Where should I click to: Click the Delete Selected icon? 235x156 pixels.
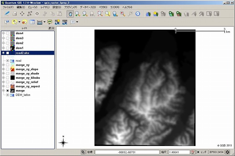(x=37, y=14)
